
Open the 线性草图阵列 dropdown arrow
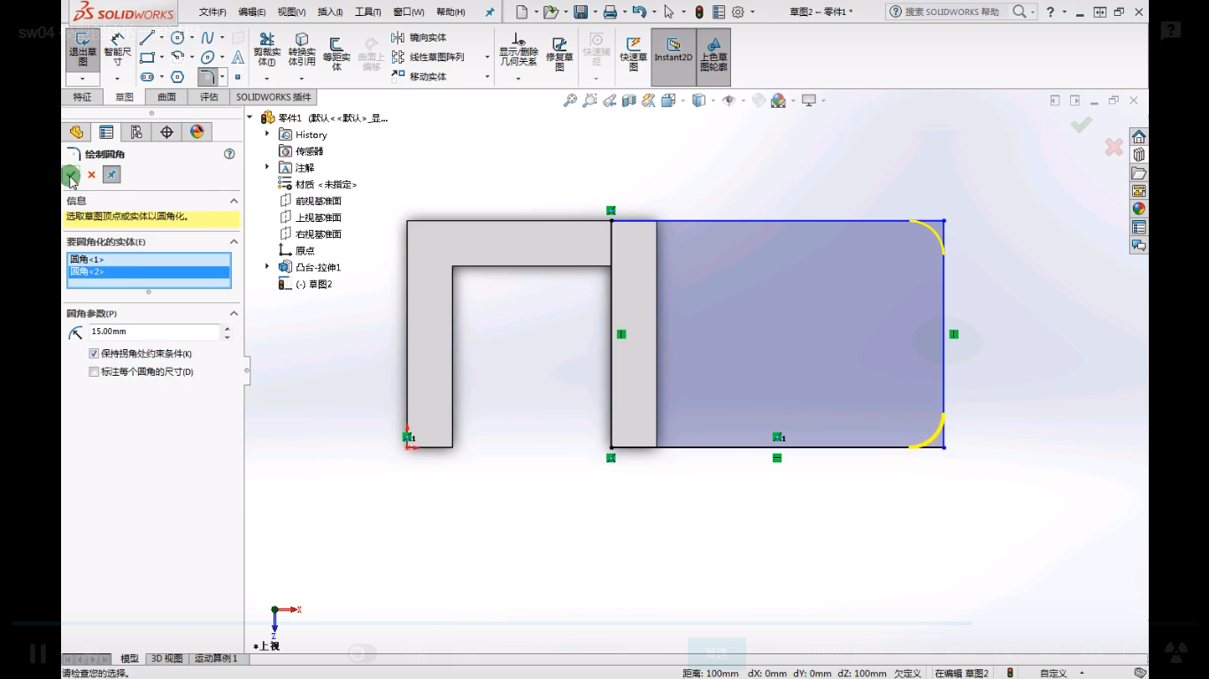coord(487,57)
